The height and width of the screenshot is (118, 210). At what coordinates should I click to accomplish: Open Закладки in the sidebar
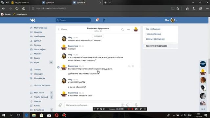point(38,74)
